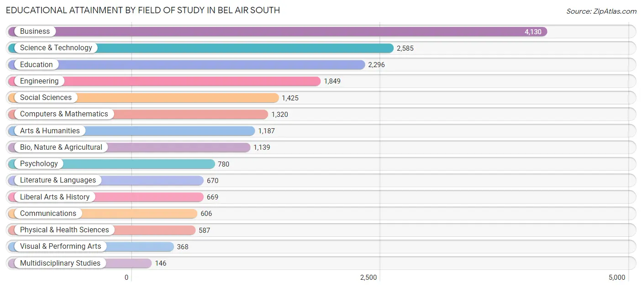Click the 1,139 value
This screenshot has width=642, height=288.
click(x=262, y=147)
